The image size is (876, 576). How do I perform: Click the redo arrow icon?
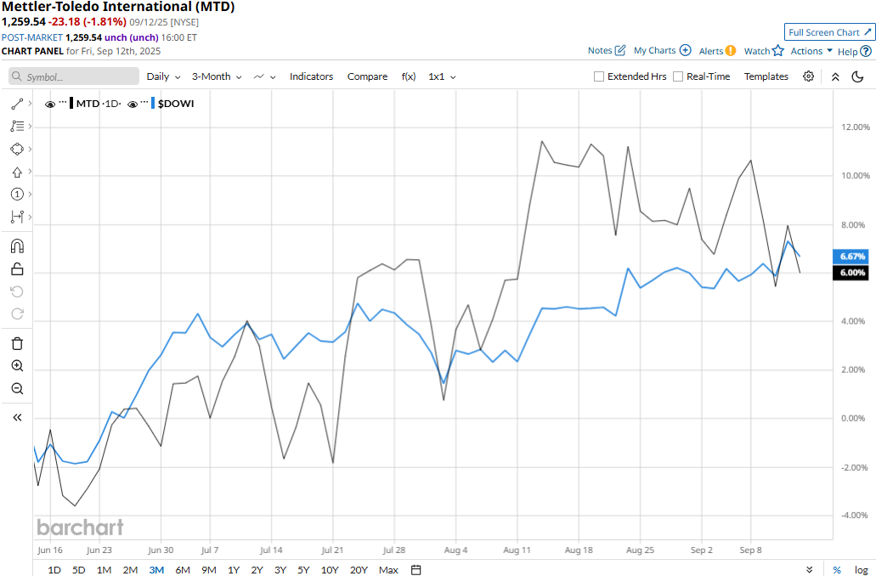tap(17, 314)
